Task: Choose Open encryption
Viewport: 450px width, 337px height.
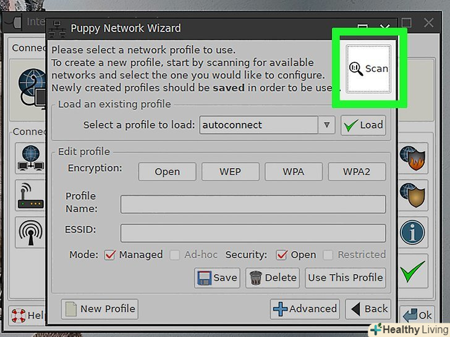Action: (x=168, y=172)
